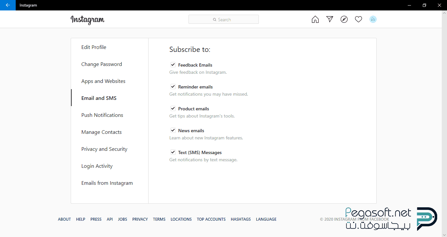The image size is (447, 237).
Task: Restore down the Instagram window
Action: click(424, 5)
